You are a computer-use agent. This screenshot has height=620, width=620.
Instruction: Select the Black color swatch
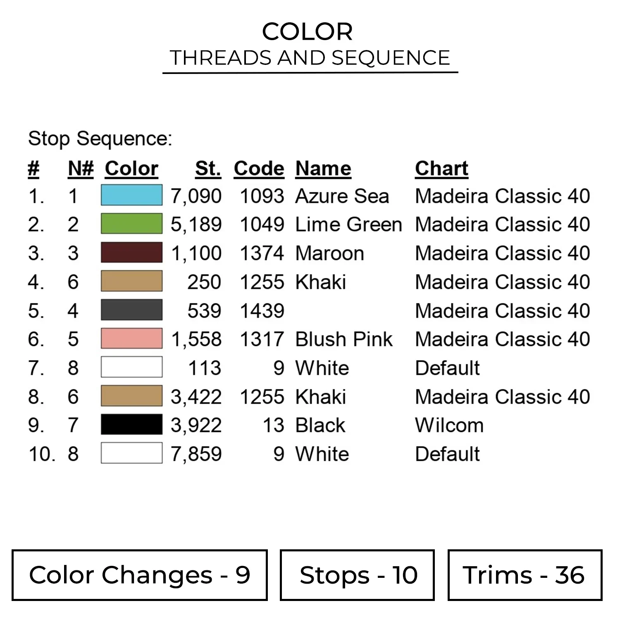[131, 425]
